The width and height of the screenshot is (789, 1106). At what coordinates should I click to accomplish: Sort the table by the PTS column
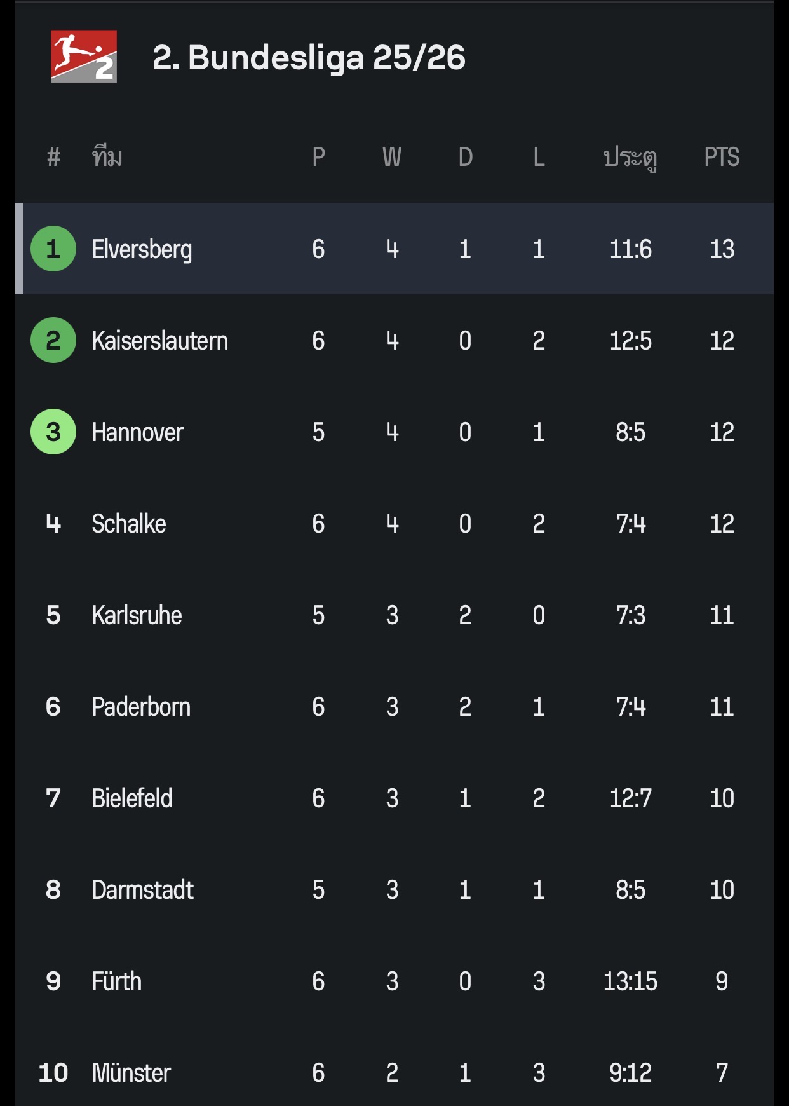722,157
